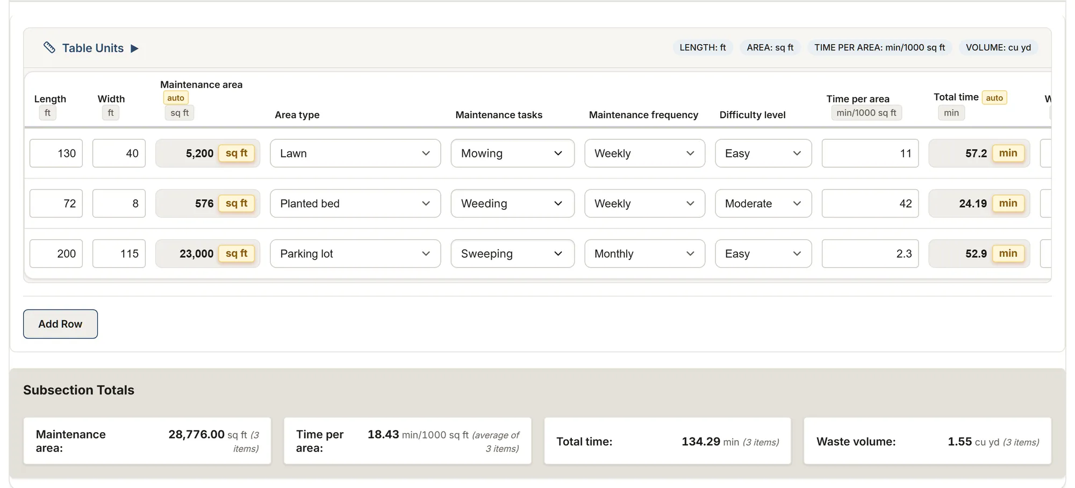The height and width of the screenshot is (488, 1075).
Task: Click the Length field containing 200
Action: pos(56,253)
